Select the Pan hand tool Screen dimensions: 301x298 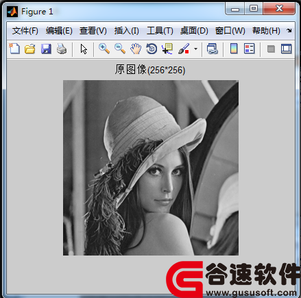coord(136,49)
